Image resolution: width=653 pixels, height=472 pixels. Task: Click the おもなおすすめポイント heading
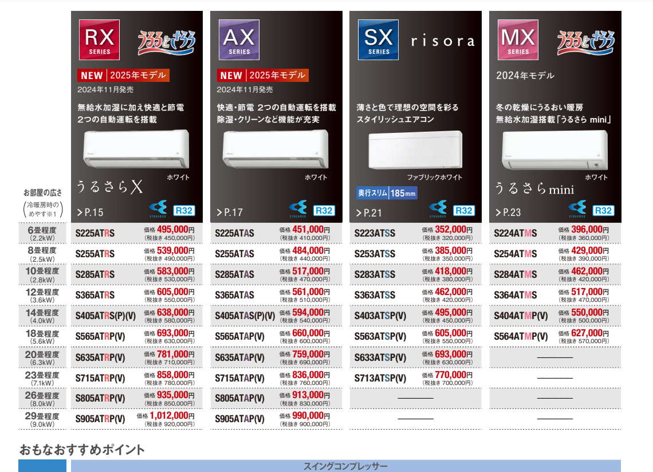pos(82,450)
